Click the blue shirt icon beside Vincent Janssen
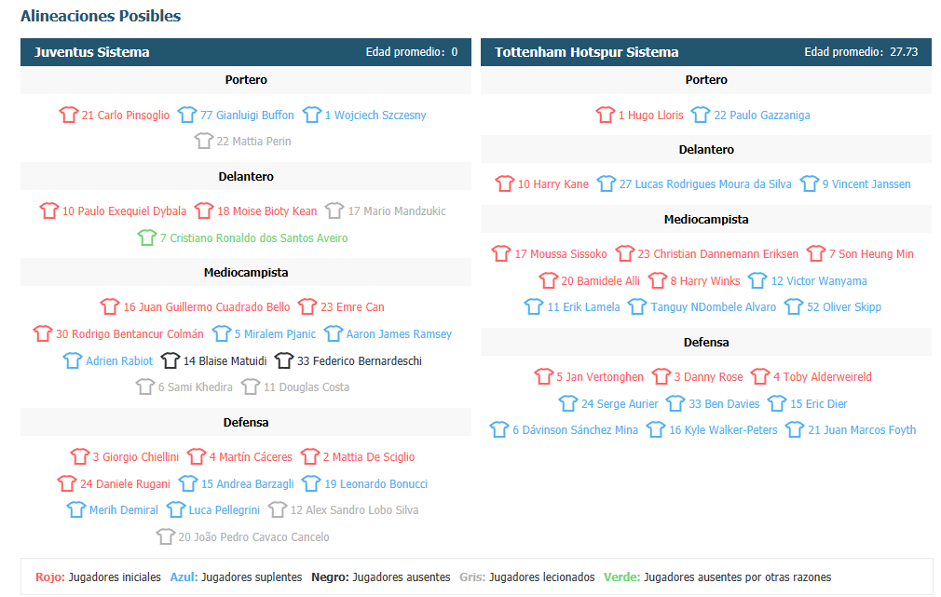The image size is (941, 597). tap(810, 183)
